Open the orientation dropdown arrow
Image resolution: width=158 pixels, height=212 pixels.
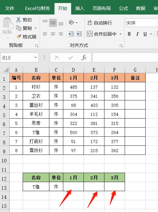(77, 23)
